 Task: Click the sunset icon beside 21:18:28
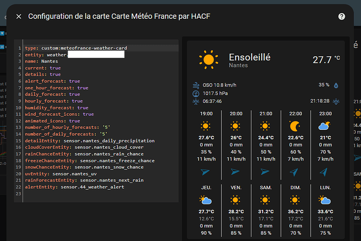(336, 101)
